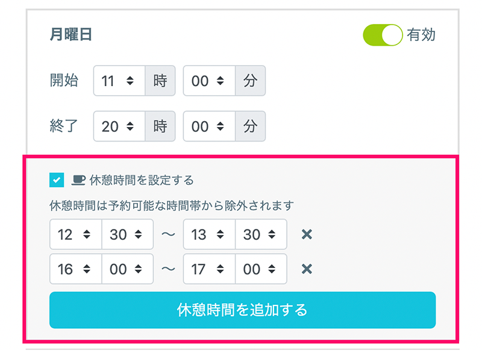Change first break end hour 13
Screen dimensions: 482x362
point(208,234)
